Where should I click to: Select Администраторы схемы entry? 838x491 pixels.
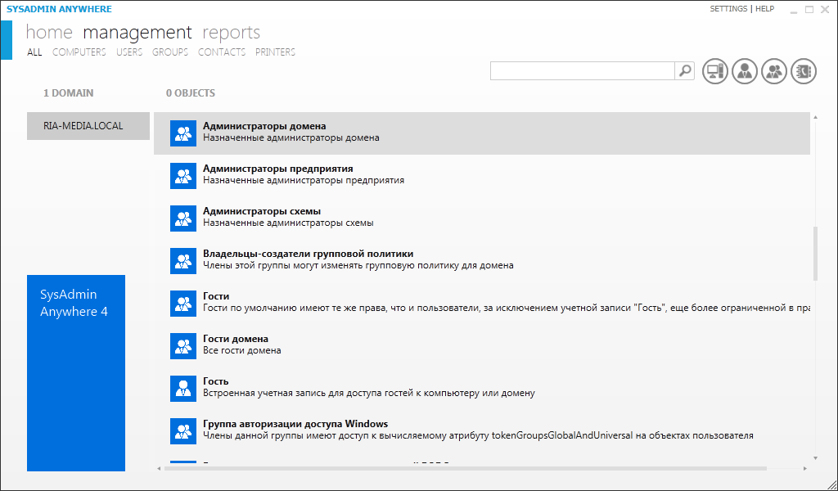click(x=481, y=218)
